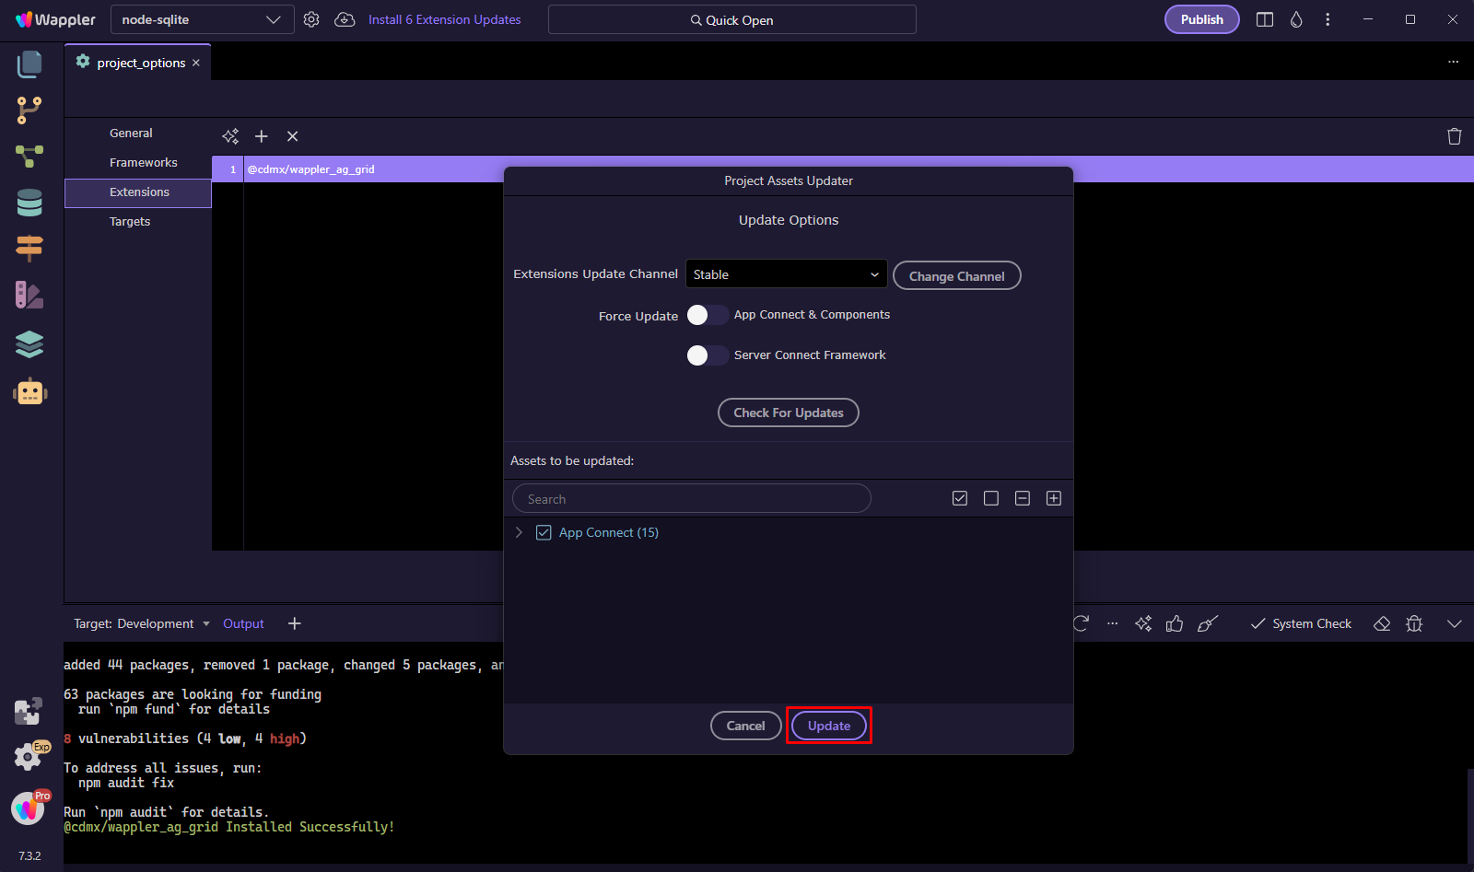Image resolution: width=1474 pixels, height=872 pixels.
Task: Click the project settings gear icon
Action: click(x=311, y=19)
